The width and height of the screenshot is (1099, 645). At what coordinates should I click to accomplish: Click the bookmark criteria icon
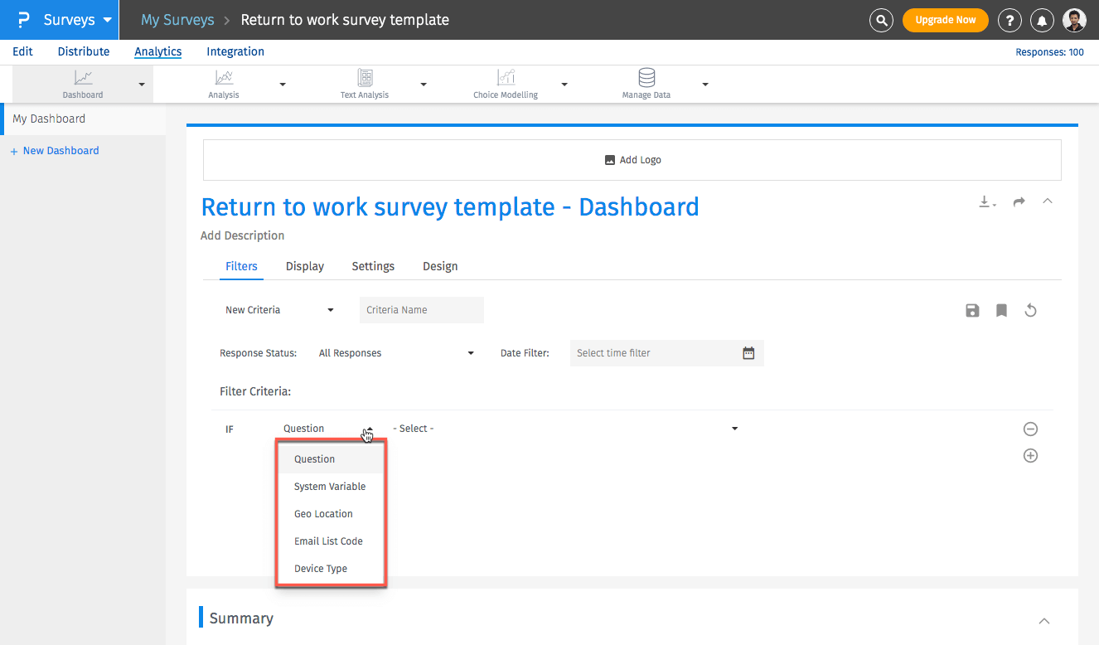pyautogui.click(x=1001, y=311)
